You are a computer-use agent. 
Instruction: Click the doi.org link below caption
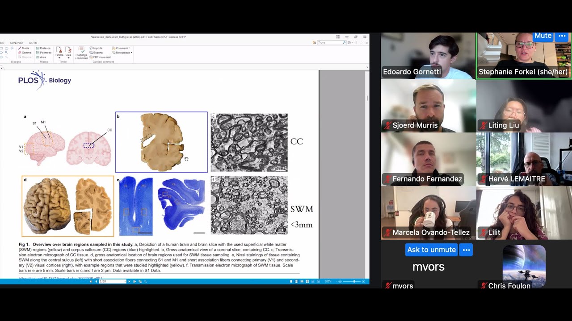pos(60,278)
